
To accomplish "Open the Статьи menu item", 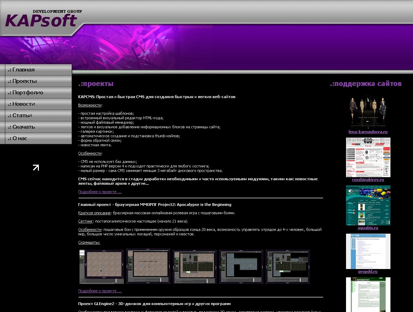I will click(x=36, y=115).
